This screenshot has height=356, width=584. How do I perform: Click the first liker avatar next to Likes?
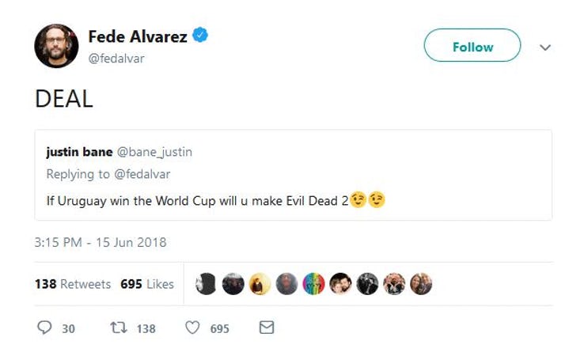point(206,284)
